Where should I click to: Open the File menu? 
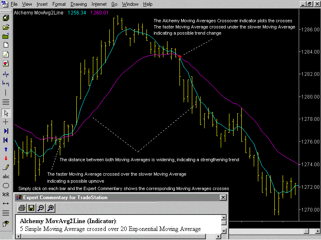tap(14, 4)
